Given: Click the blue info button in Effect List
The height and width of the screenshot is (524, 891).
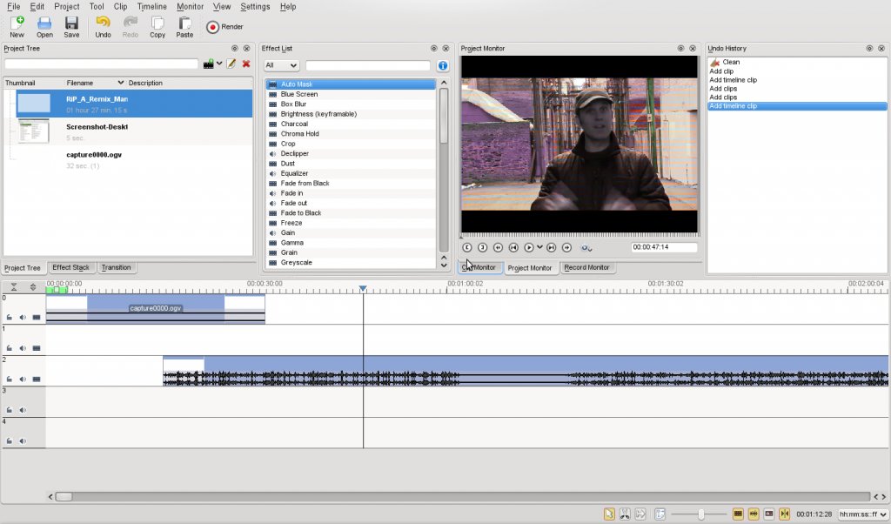Looking at the screenshot, I should (442, 64).
